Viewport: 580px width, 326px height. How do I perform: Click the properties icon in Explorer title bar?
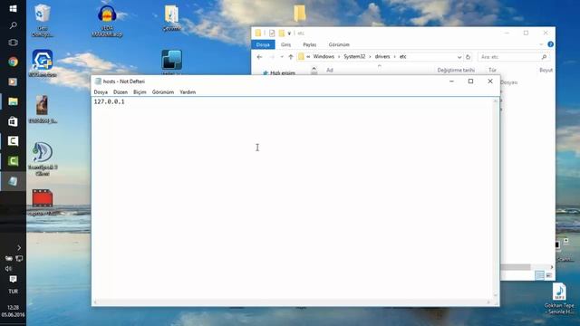click(272, 34)
